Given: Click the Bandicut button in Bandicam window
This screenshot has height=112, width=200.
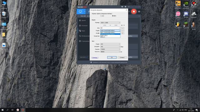Looking at the screenshot, I should (84, 57).
